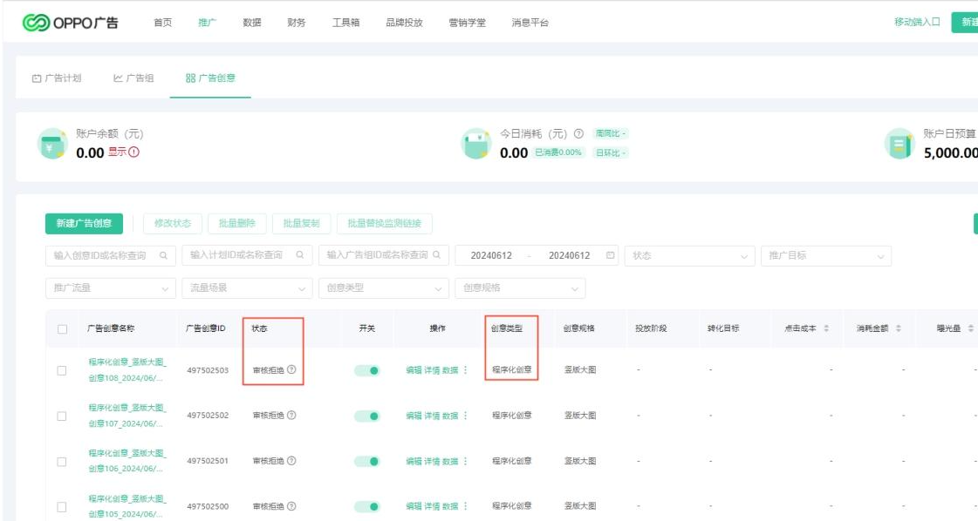Click 显示 to reveal account balance

[117, 152]
